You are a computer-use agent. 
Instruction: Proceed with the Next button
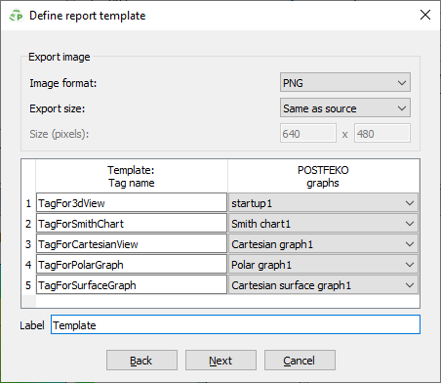click(220, 361)
